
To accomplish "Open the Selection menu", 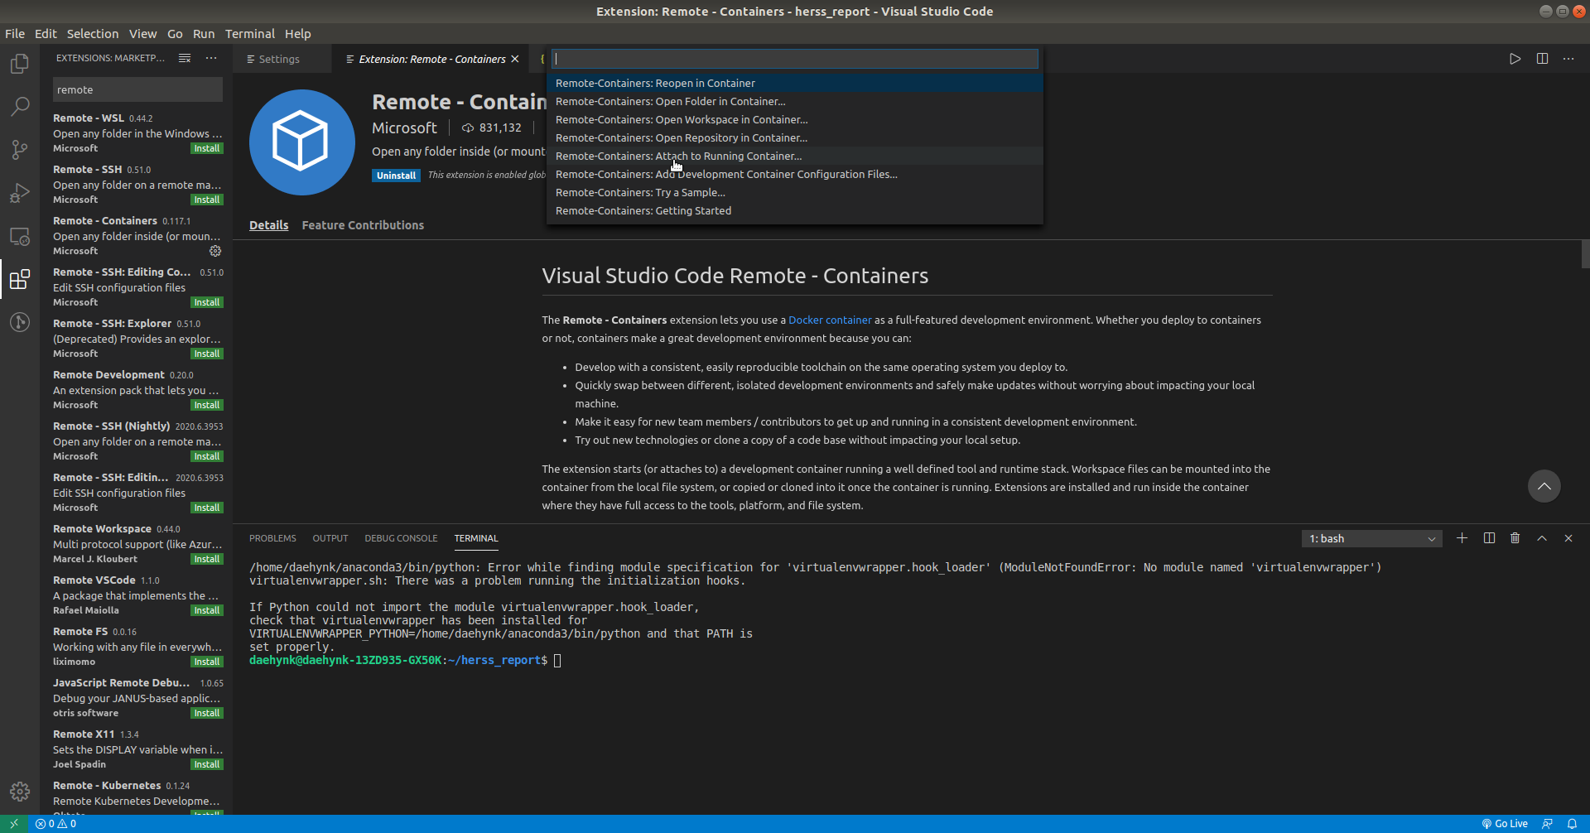I will (93, 34).
